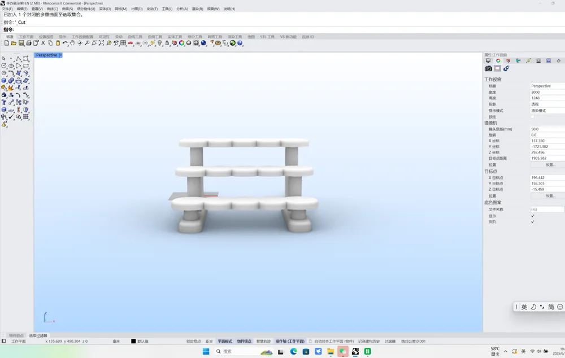
Task: Toggle the 显示 checkbox under 底色图案
Action: pyautogui.click(x=533, y=216)
